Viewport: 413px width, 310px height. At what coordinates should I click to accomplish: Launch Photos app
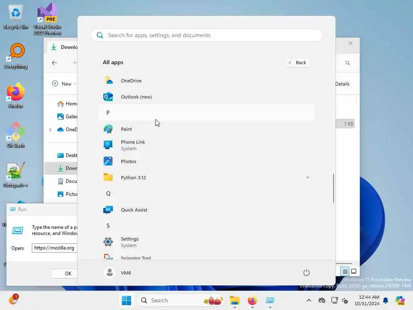click(x=206, y=161)
